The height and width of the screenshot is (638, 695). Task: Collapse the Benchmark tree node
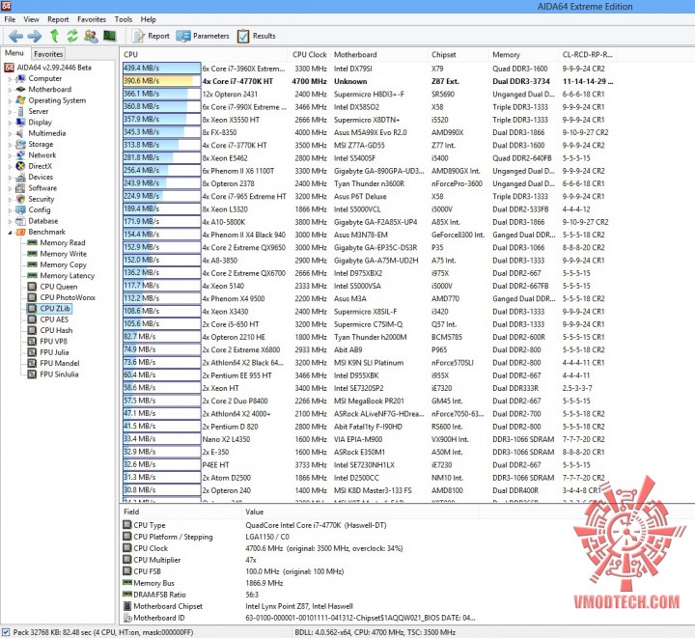[x=10, y=233]
